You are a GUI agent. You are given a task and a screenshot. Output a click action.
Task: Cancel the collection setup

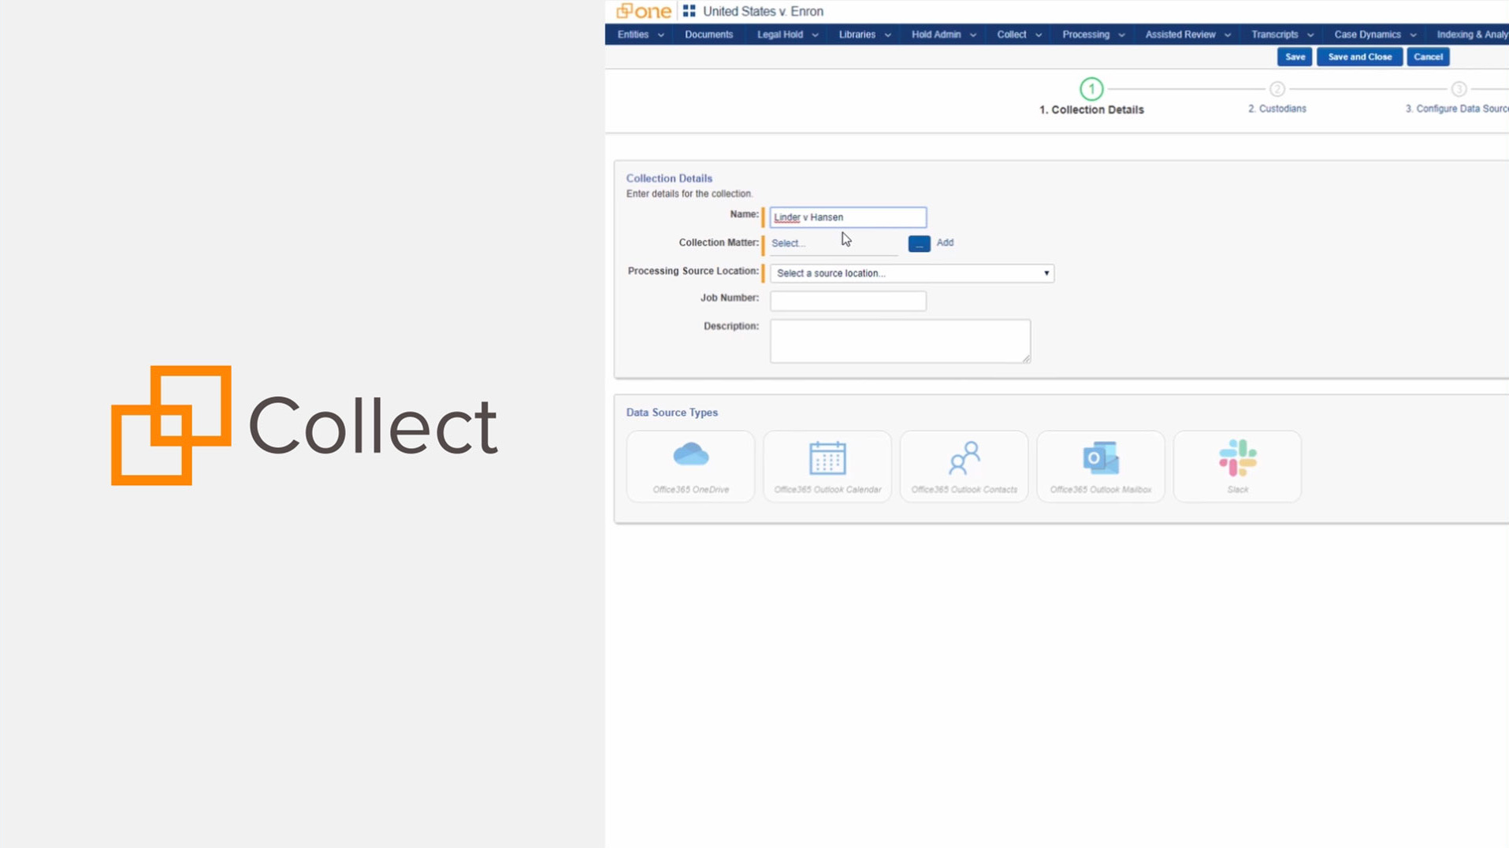[x=1427, y=56]
